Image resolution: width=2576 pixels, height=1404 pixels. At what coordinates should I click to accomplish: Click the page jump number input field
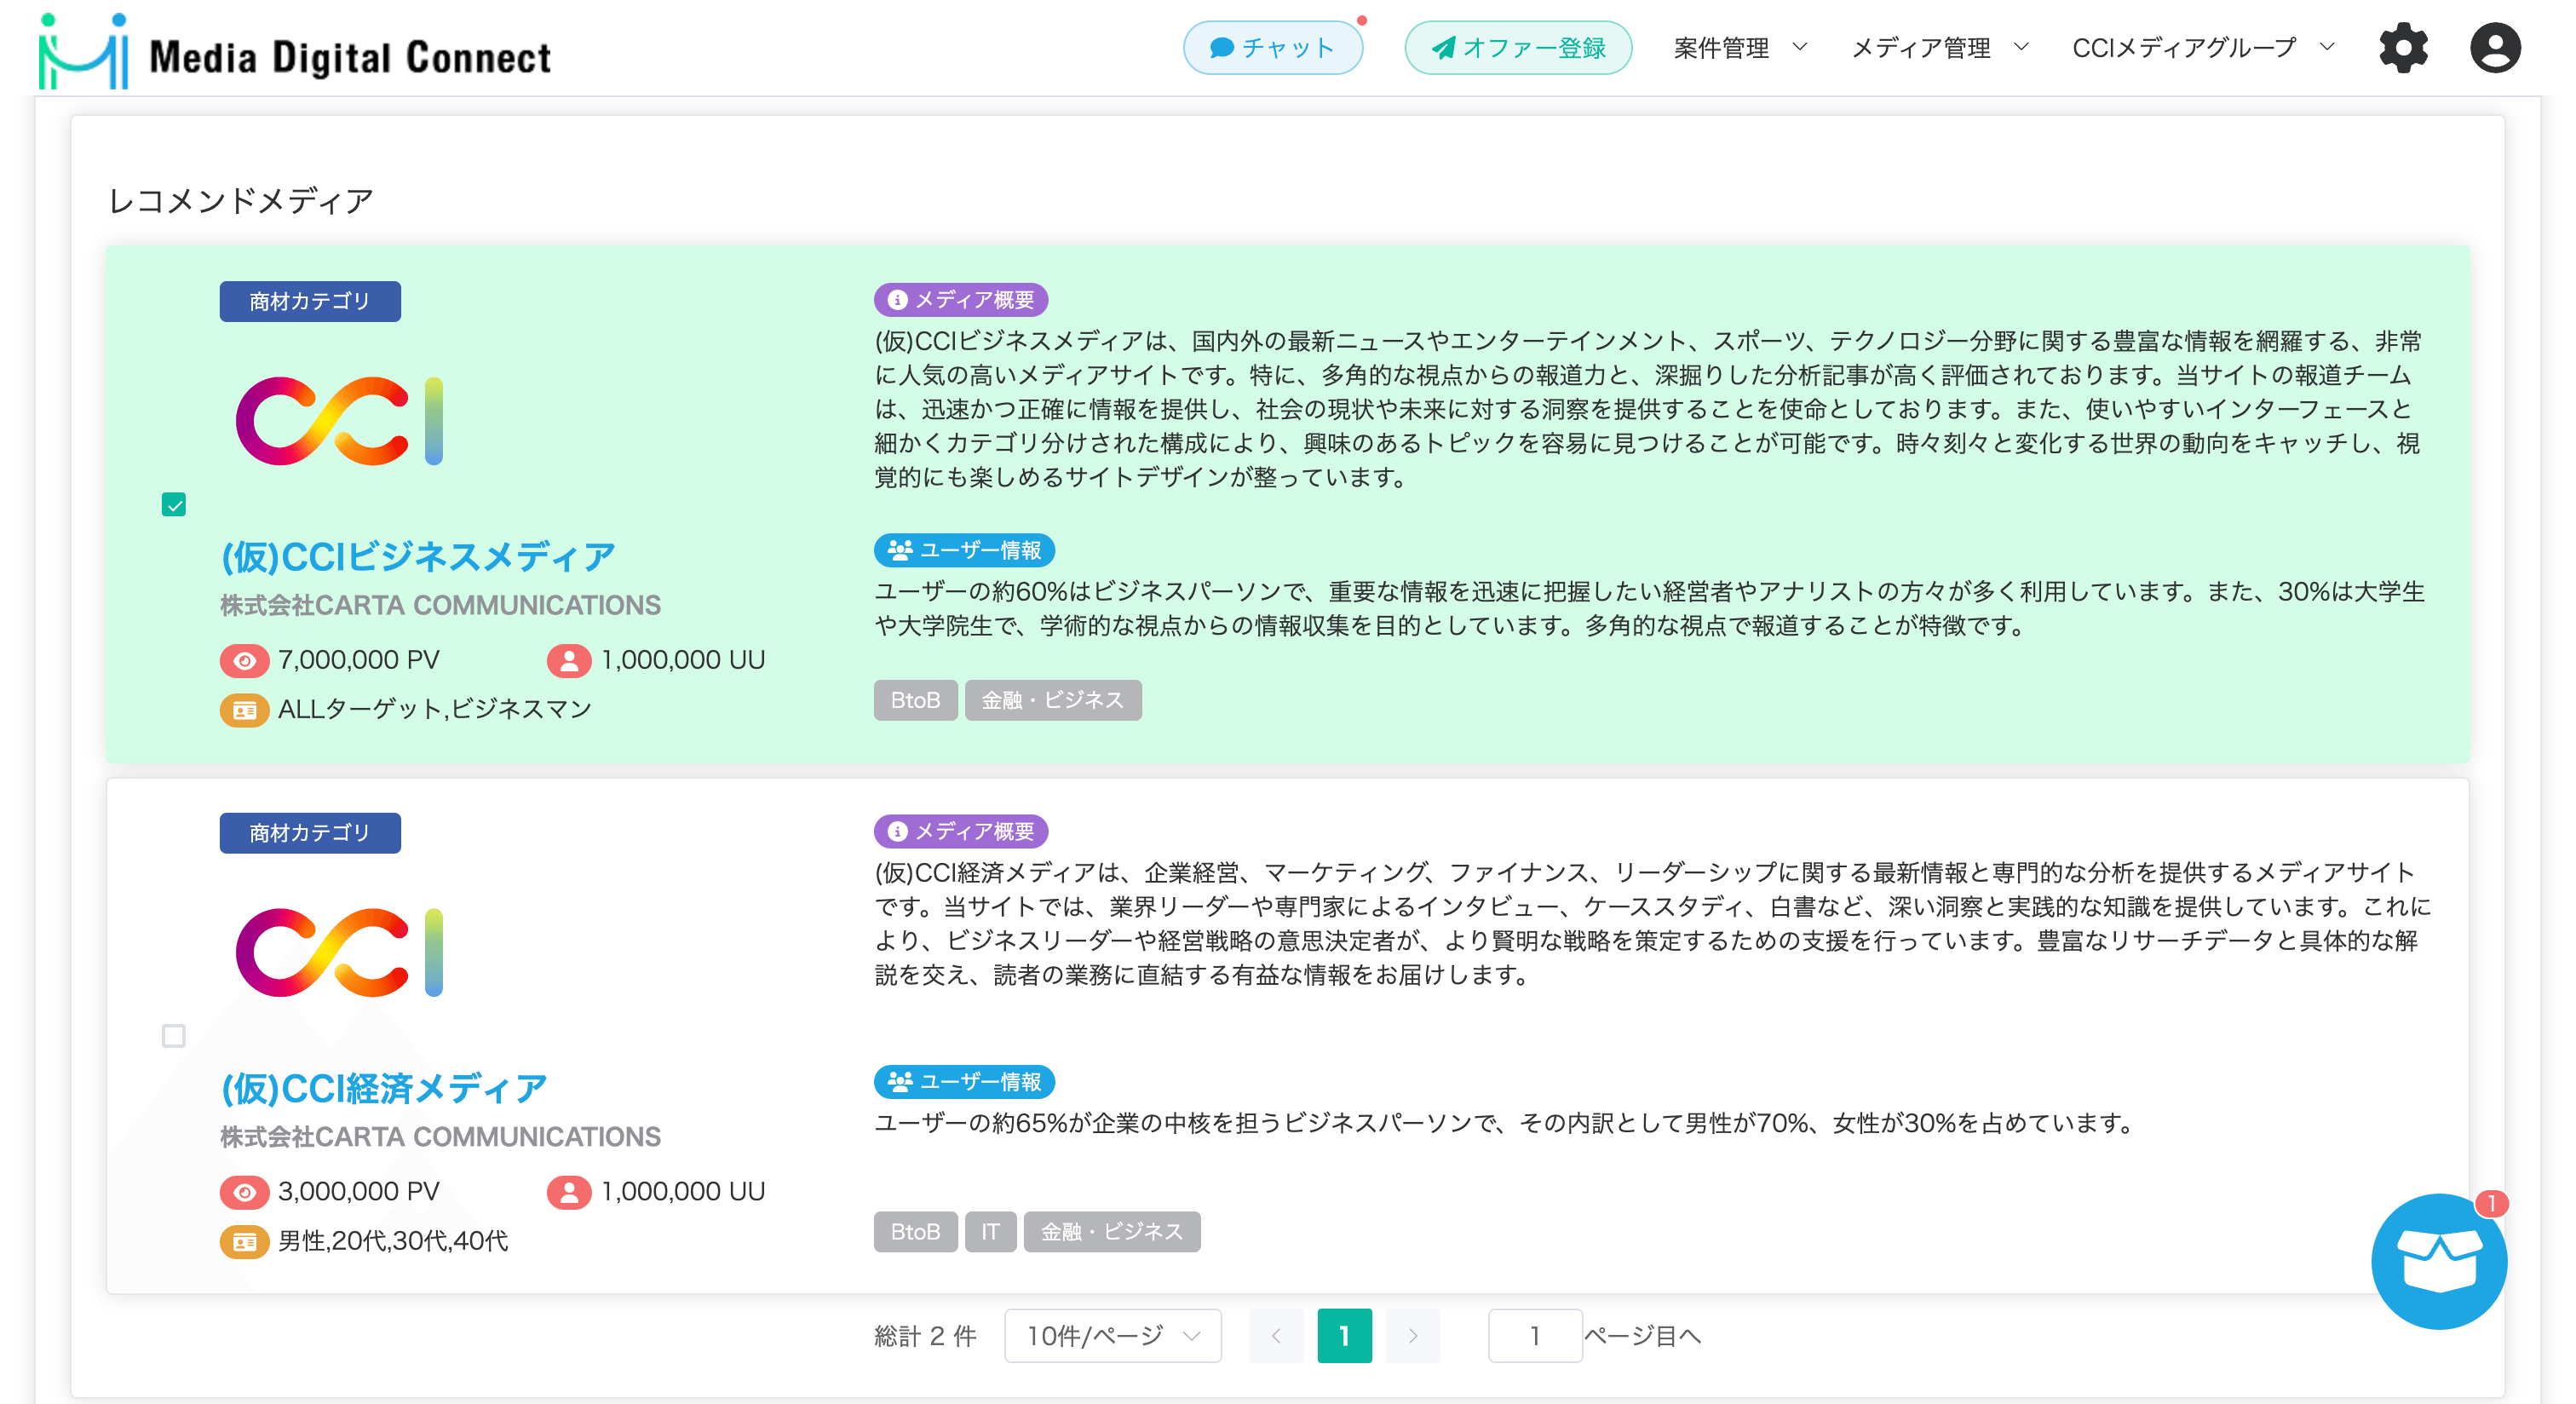click(x=1533, y=1336)
